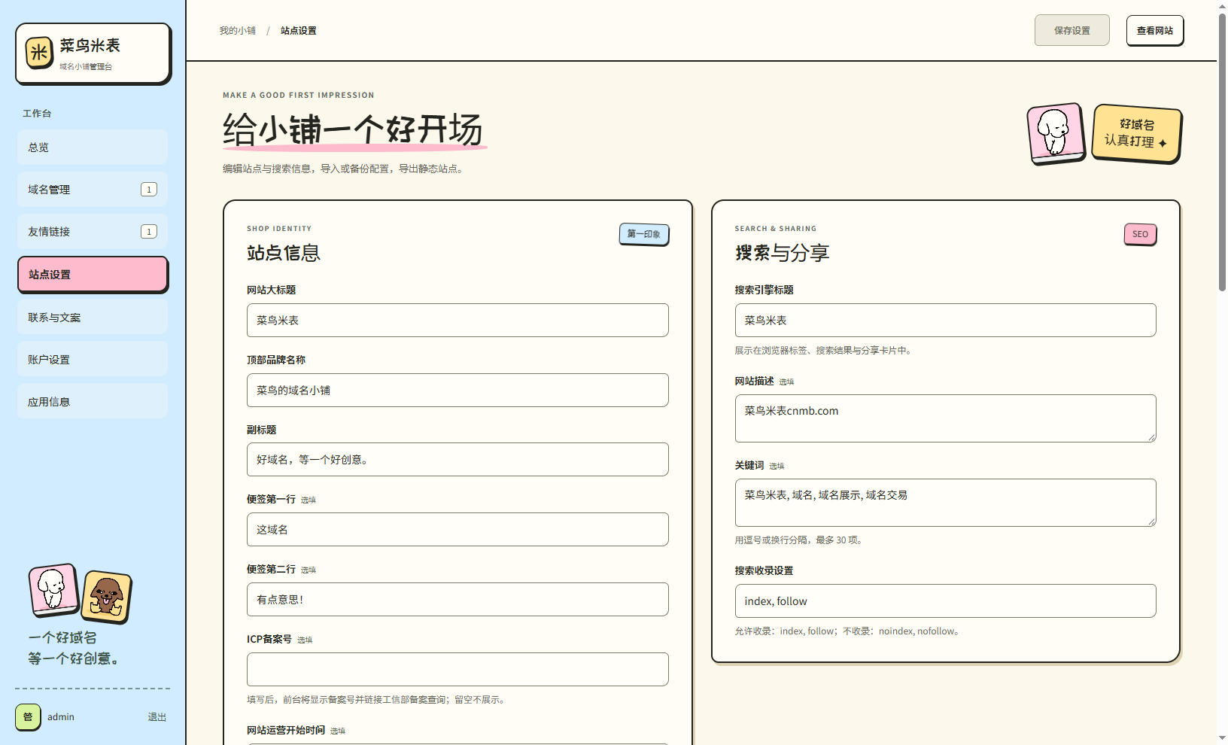This screenshot has height=745, width=1228.
Task: Open 域名管理 in the sidebar
Action: pyautogui.click(x=93, y=190)
